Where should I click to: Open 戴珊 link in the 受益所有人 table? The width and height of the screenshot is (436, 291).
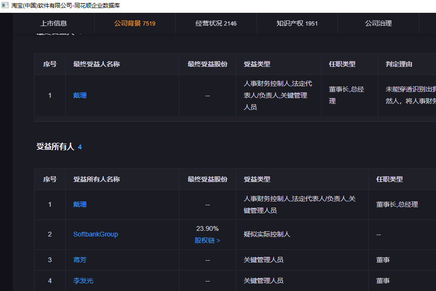tap(80, 204)
